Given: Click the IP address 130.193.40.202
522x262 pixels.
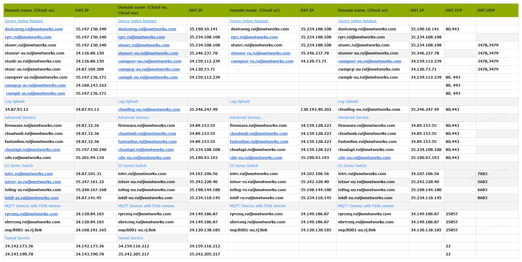Looking at the screenshot, I should (316, 110).
